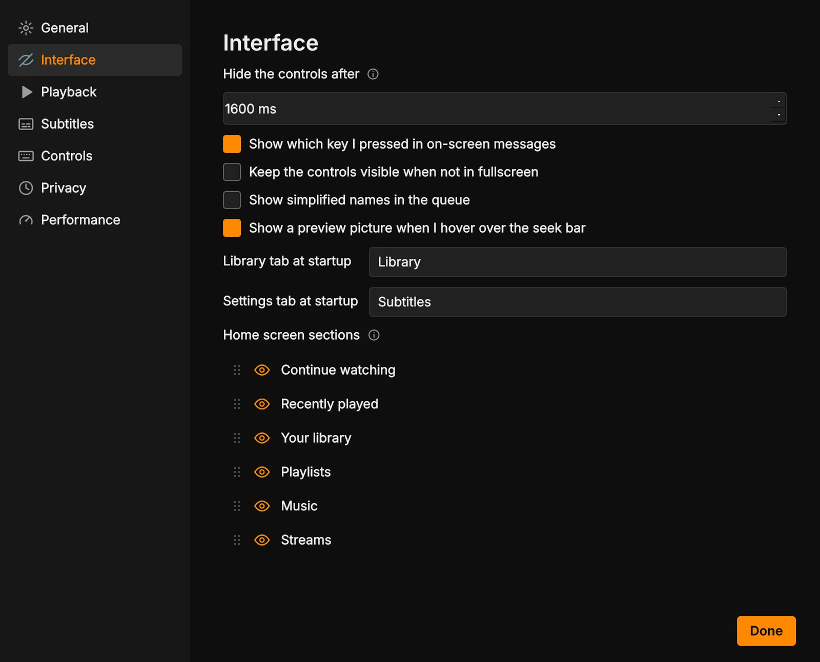Hide the Continue watching section via eye icon

262,370
